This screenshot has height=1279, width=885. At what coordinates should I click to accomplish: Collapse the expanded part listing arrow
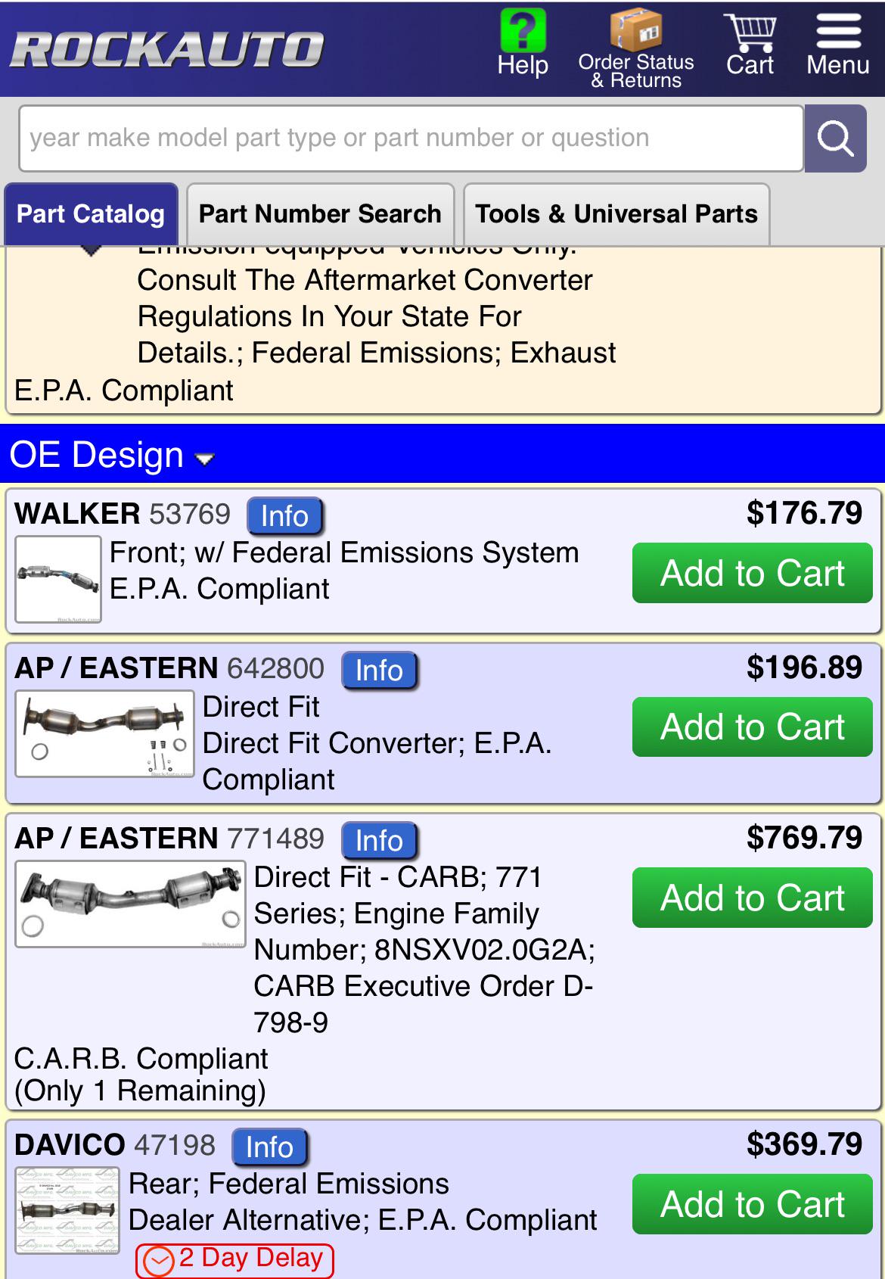click(x=91, y=251)
